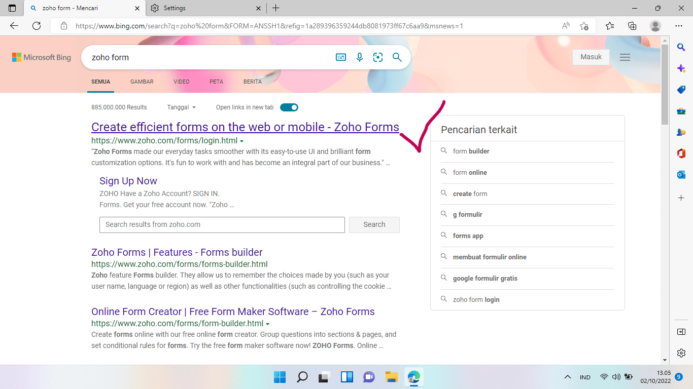Open the sidebar Outlook icon
The image size is (693, 389).
click(x=681, y=175)
